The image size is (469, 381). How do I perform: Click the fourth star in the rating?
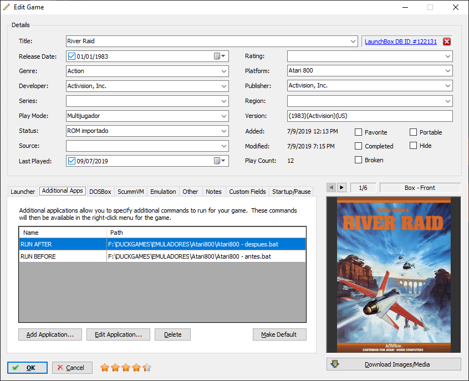point(136,368)
